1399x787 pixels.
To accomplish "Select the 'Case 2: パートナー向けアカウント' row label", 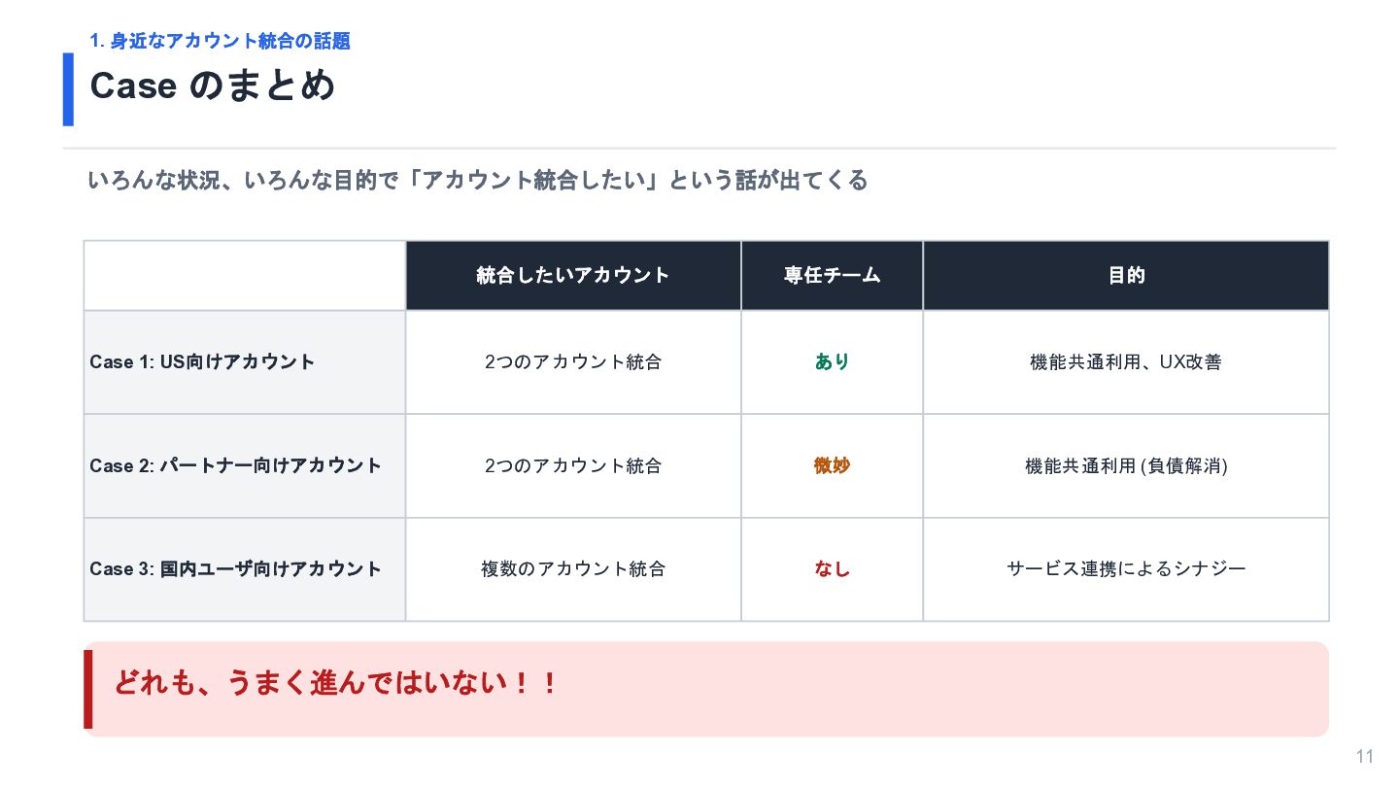I will tap(245, 465).
